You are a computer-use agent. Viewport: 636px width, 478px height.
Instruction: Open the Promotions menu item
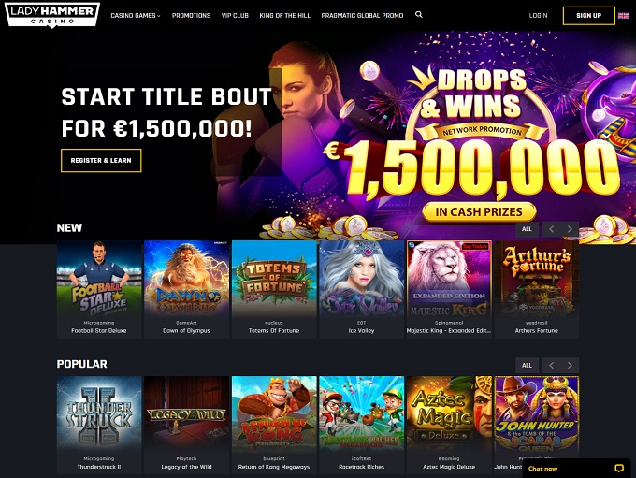pos(191,15)
